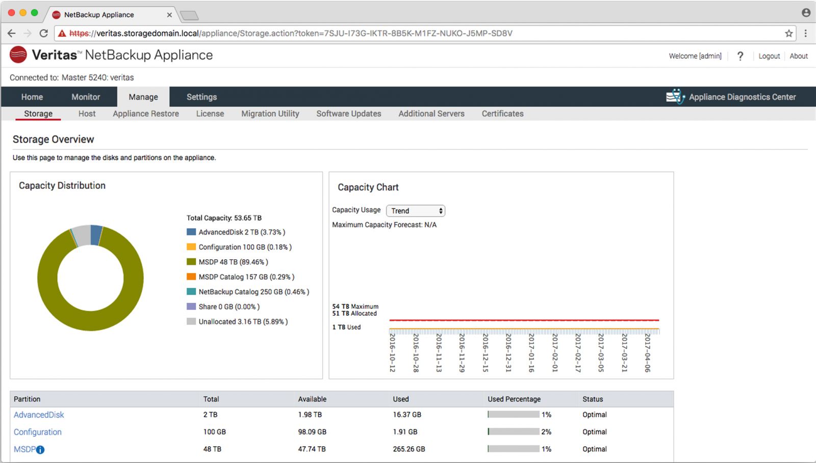Viewport: 816px width, 463px height.
Task: Click the 16.37 GB used value
Action: click(407, 415)
